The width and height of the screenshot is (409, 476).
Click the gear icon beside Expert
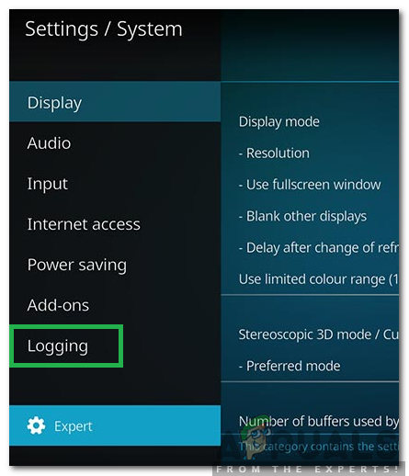(x=36, y=425)
